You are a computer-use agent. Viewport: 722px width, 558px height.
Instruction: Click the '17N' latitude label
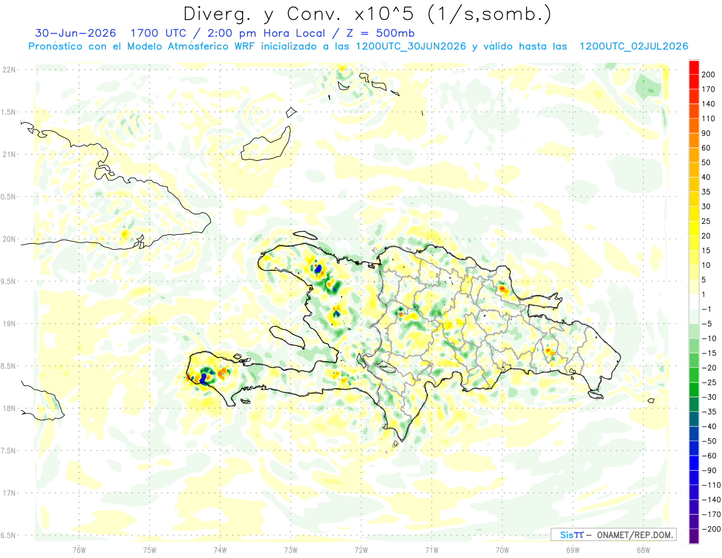9,493
